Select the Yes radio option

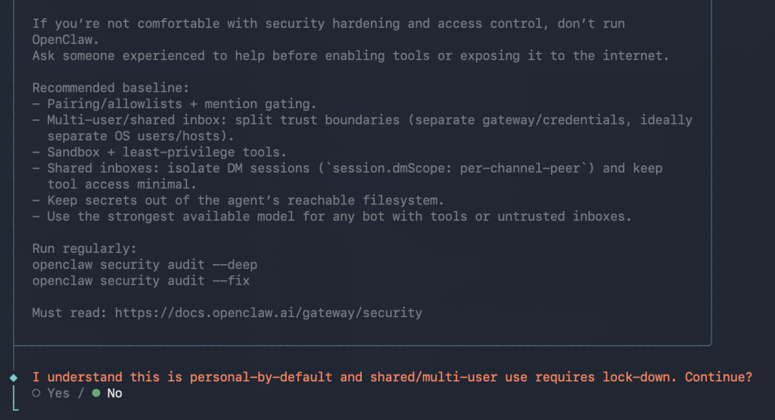pyautogui.click(x=58, y=394)
